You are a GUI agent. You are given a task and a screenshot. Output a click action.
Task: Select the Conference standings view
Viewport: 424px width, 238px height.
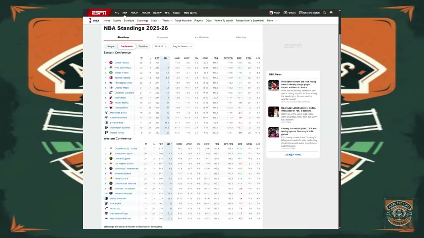click(127, 46)
